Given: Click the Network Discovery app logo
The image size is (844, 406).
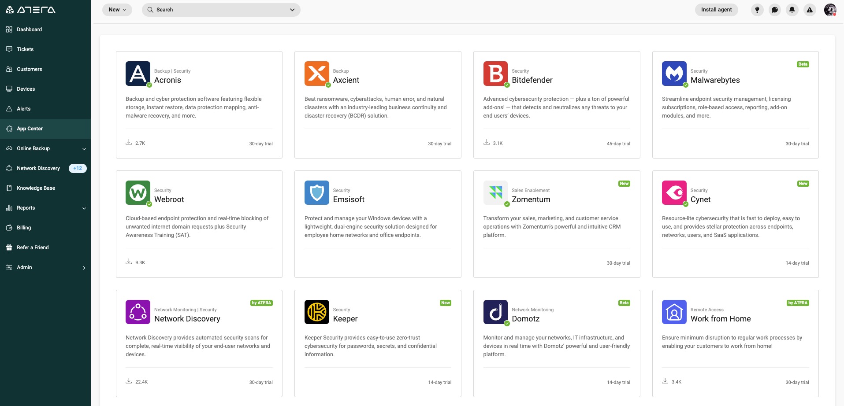Looking at the screenshot, I should click(x=138, y=312).
